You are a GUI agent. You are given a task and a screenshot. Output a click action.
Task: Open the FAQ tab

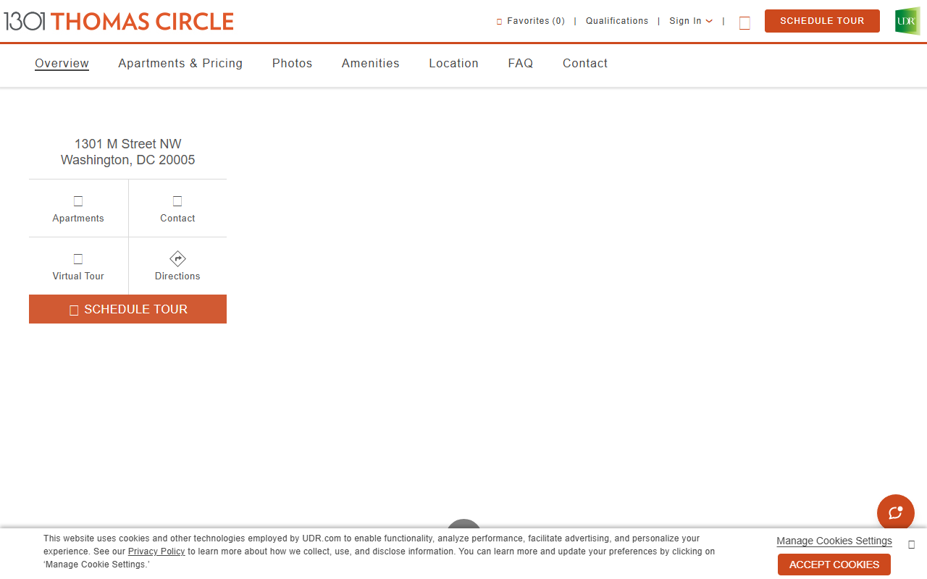520,64
